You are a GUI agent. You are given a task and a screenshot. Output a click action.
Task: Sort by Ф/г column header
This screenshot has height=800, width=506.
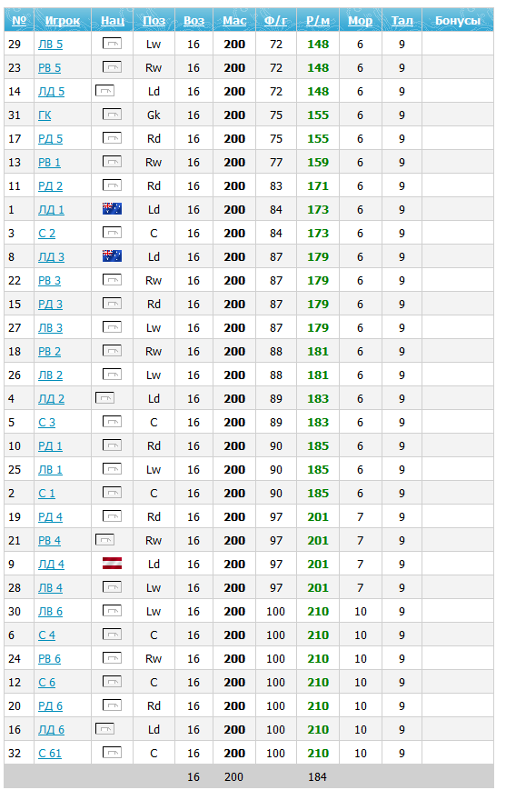tap(276, 20)
